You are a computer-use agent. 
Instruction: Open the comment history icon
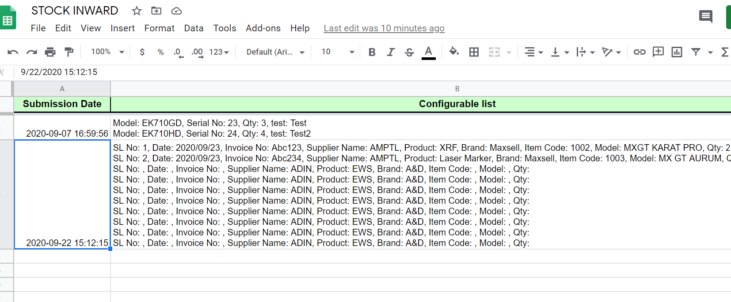point(706,17)
